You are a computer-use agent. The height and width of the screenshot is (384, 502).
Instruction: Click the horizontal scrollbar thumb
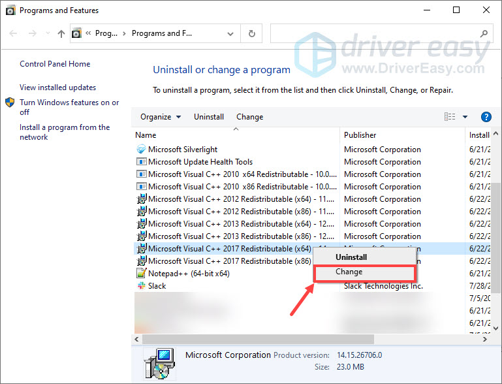258,339
